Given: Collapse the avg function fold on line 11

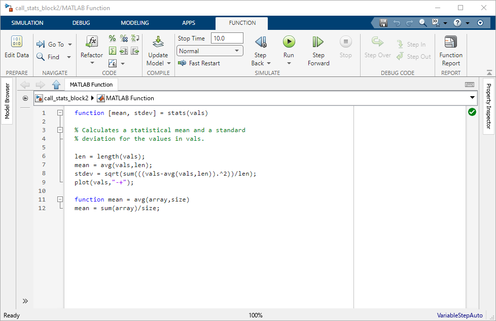Looking at the screenshot, I should (60, 199).
